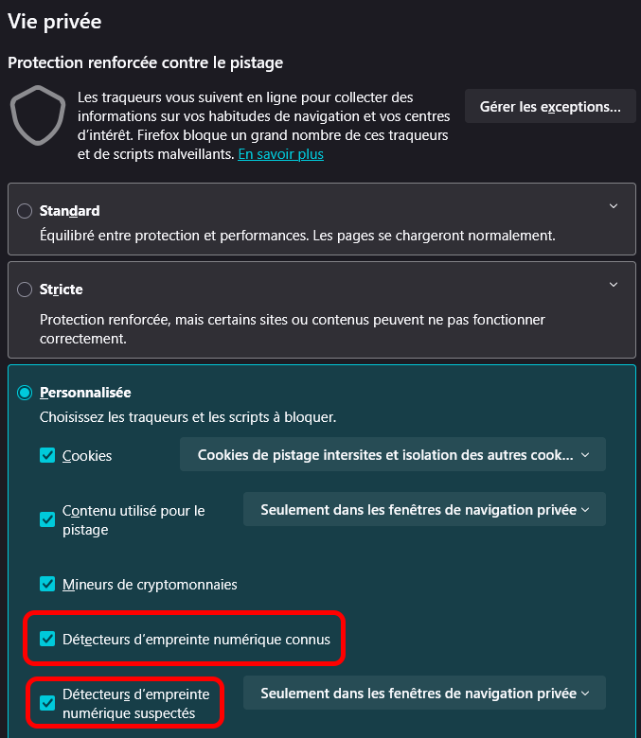Screen dimensions: 641x738
Task: Select the Stricte protection radio button
Action: pos(25,290)
